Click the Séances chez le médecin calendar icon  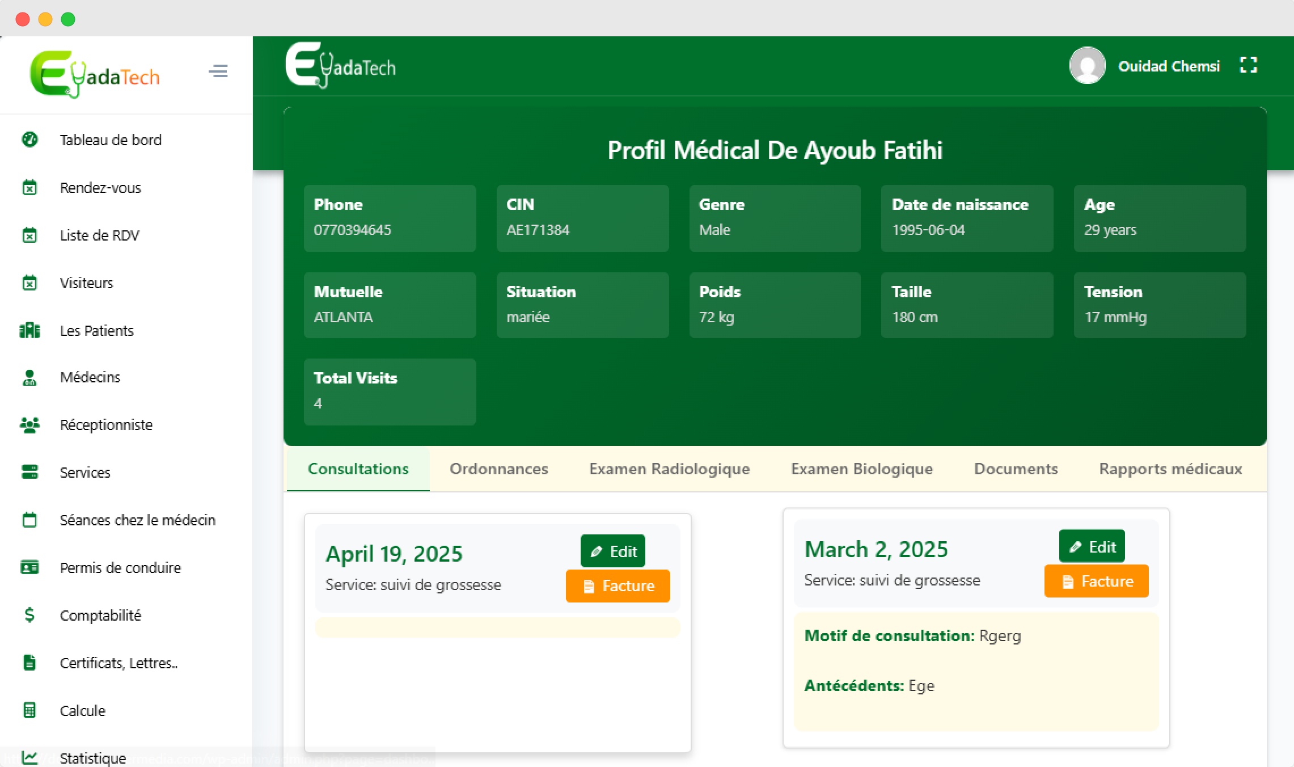pos(29,520)
